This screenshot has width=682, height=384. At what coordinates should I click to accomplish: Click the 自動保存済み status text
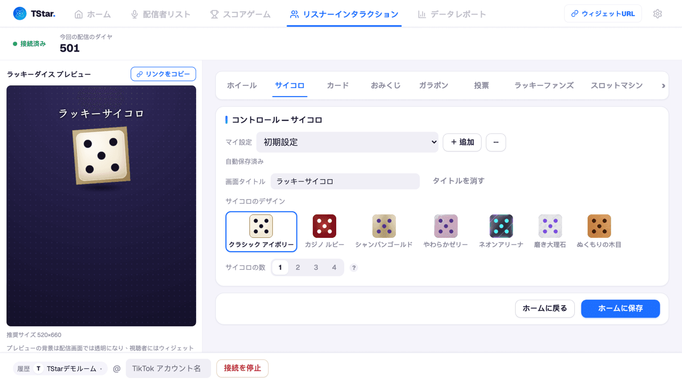(x=245, y=162)
